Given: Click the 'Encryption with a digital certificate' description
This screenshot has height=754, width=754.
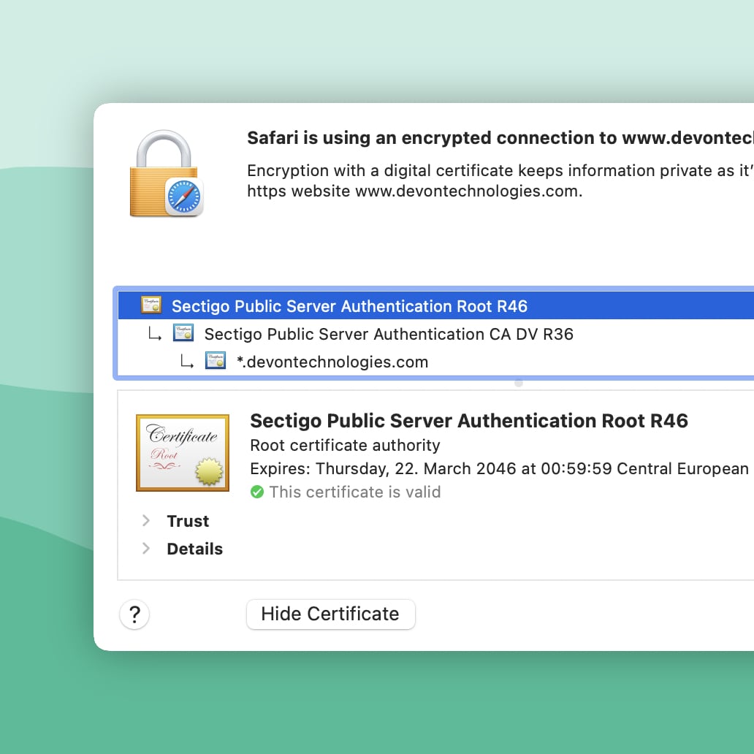Looking at the screenshot, I should [500, 180].
